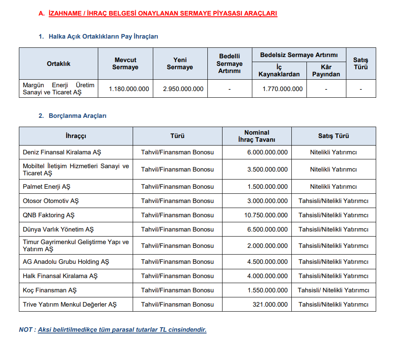Click the amount 10.750.000.000
The image size is (398, 341).
point(266,215)
